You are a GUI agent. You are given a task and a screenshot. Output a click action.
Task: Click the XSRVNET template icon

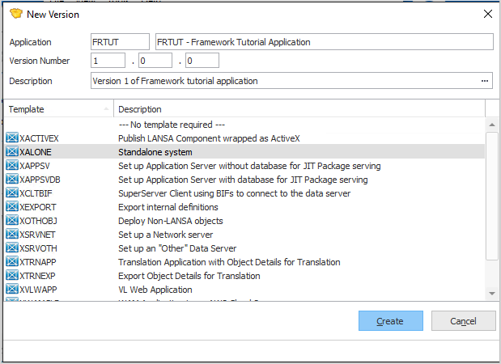11,235
